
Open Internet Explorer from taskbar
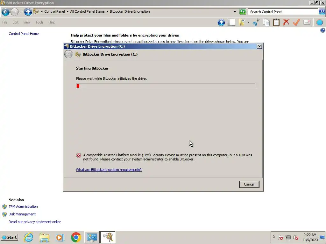point(28,237)
